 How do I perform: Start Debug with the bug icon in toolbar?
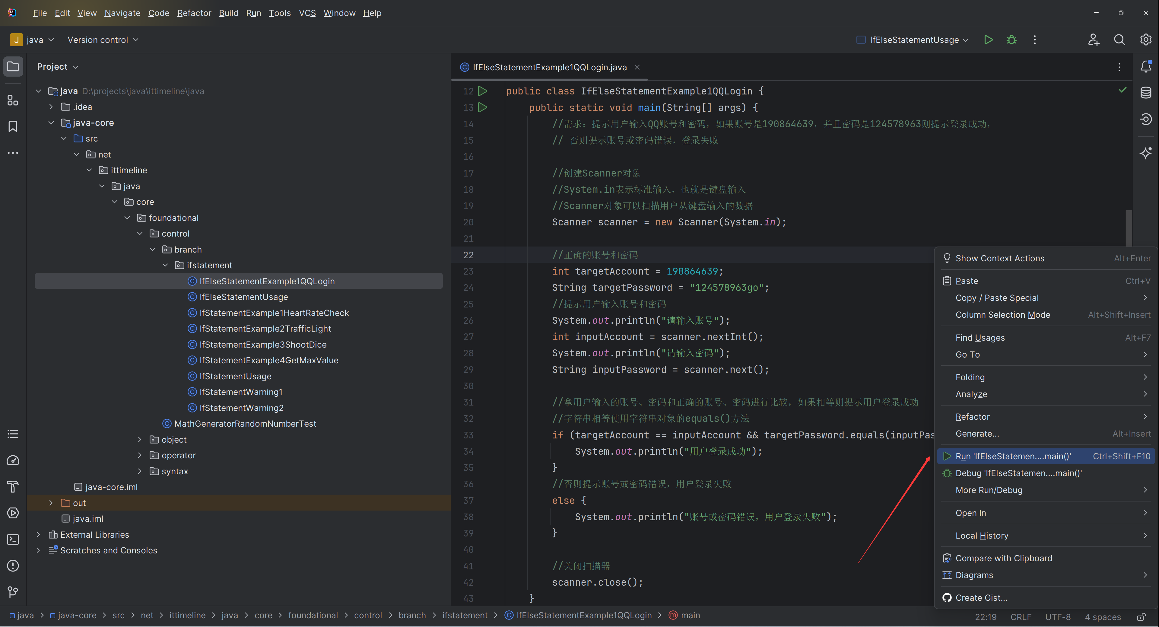1011,40
